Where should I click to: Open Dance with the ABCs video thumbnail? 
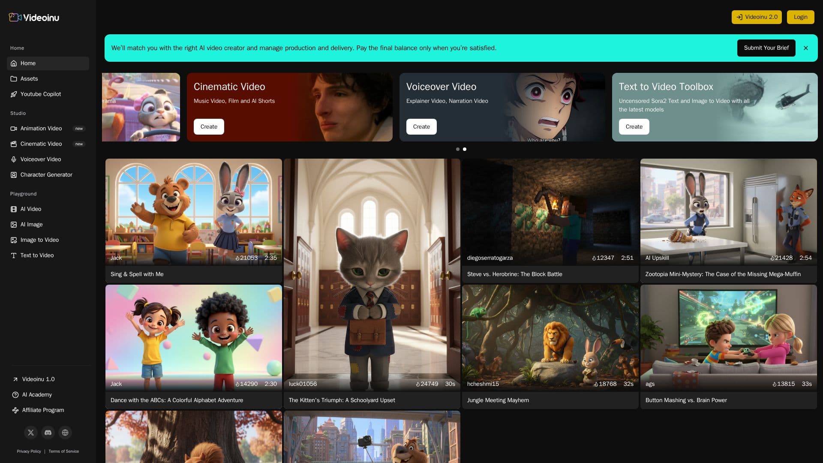(194, 338)
